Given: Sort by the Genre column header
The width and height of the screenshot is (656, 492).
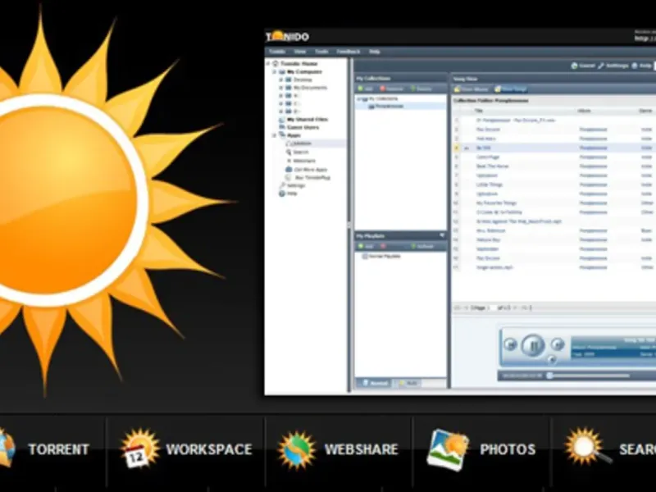Looking at the screenshot, I should 645,111.
